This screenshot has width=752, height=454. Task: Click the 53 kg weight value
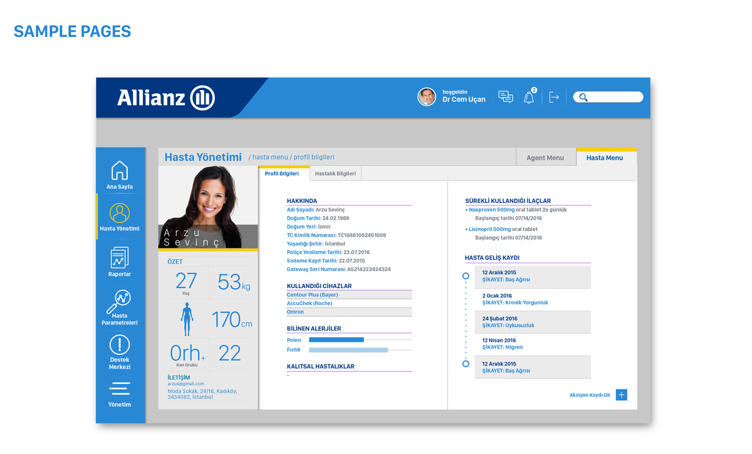pos(233,282)
